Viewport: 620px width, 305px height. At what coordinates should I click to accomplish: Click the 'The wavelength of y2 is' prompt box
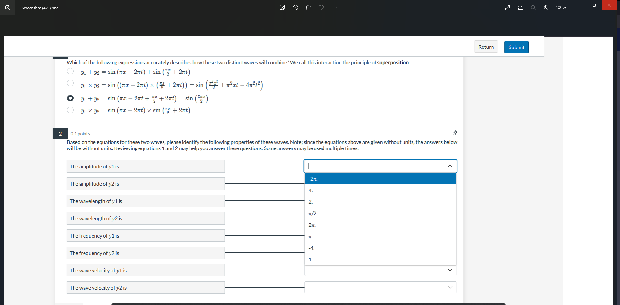pos(146,218)
